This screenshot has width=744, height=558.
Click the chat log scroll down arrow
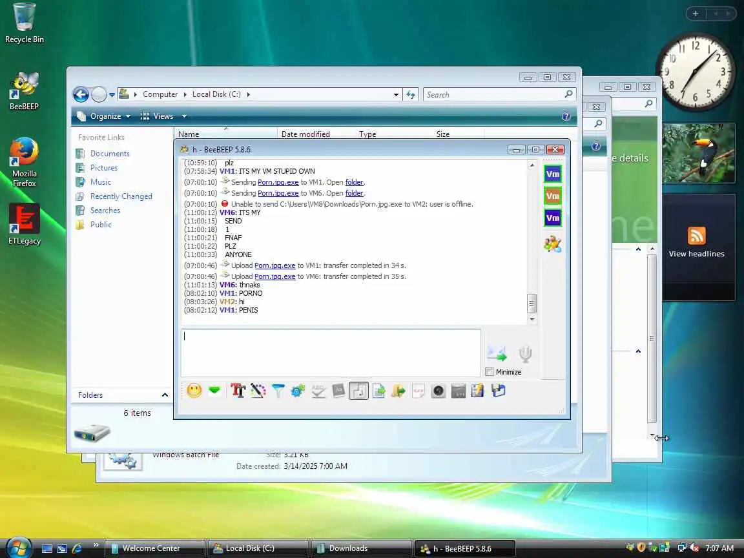532,319
